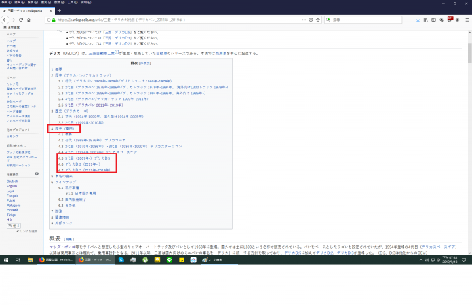Open the Firefox home page
The width and height of the screenshot is (472, 305).
[29, 20]
